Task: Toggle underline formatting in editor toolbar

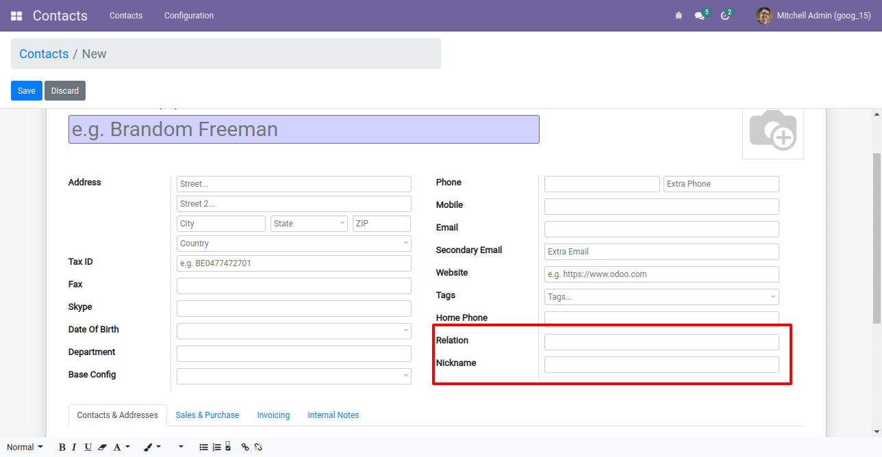Action: coord(88,447)
